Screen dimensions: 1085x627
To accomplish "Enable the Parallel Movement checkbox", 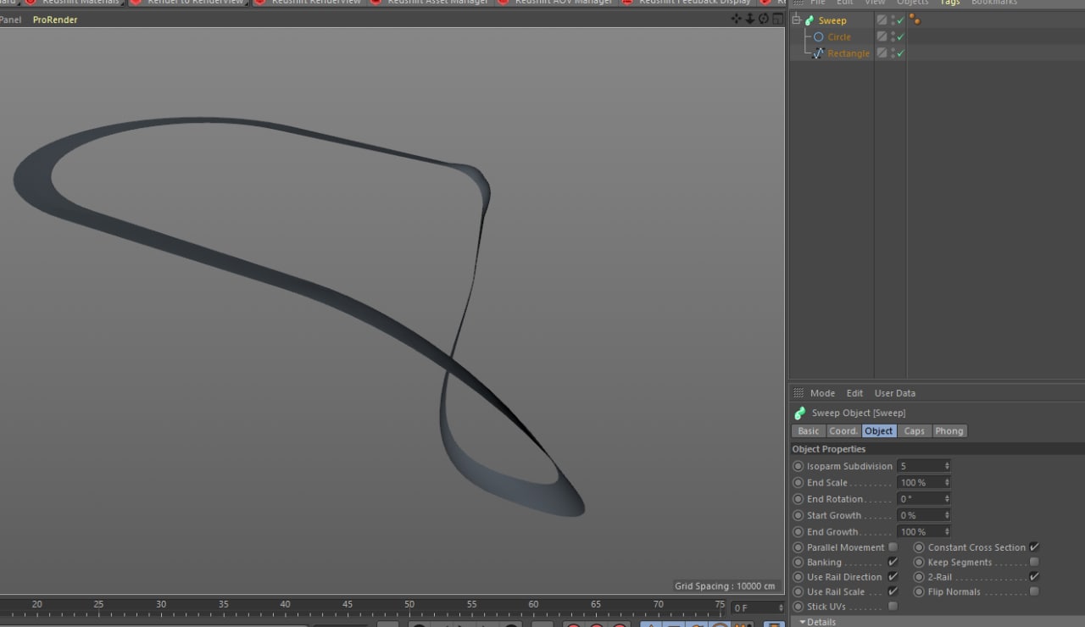I will click(893, 547).
